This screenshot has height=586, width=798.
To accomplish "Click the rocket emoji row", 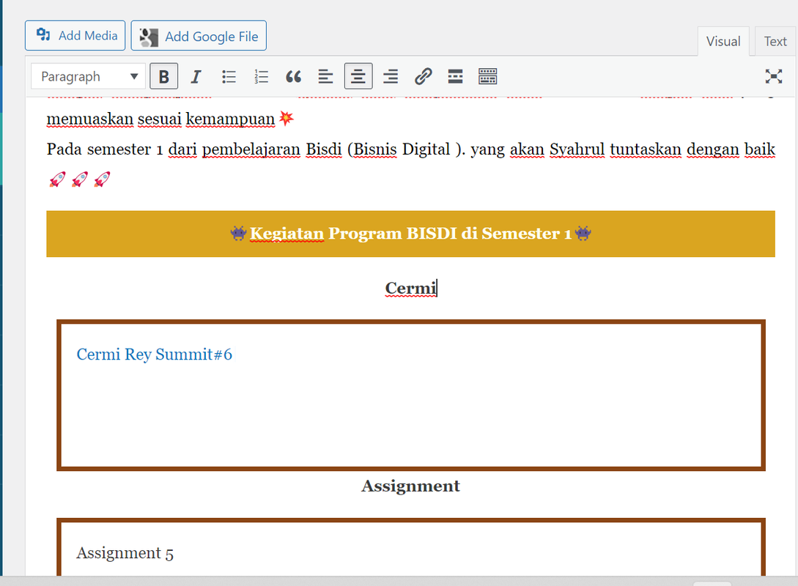I will point(79,179).
